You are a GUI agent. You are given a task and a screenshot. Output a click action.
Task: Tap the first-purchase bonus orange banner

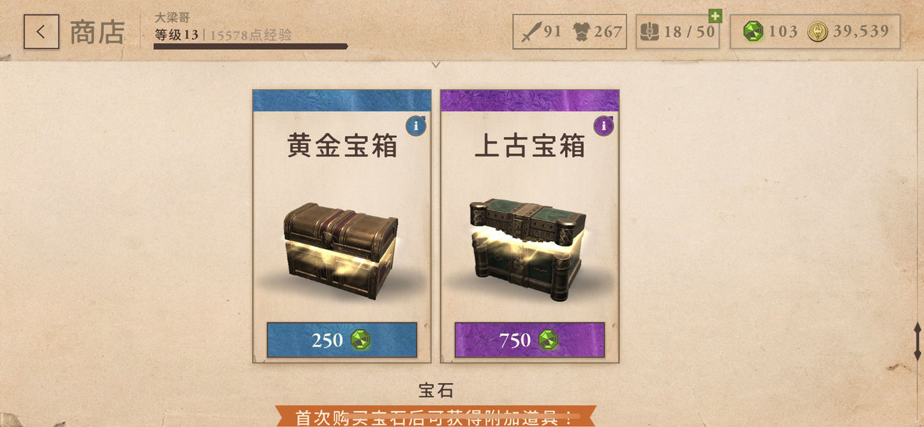click(435, 416)
